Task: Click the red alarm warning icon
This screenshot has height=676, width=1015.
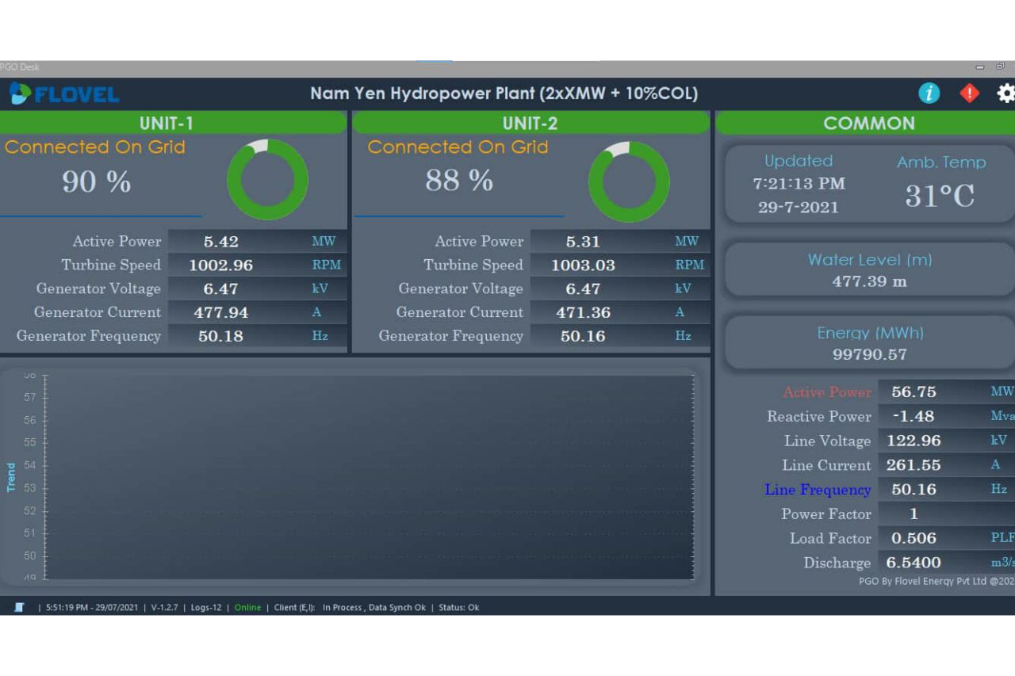Action: tap(969, 94)
